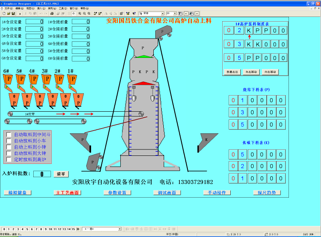The image size is (321, 237).
Task: Select the 1#高炉装料制度表 heading
Action: [252, 24]
